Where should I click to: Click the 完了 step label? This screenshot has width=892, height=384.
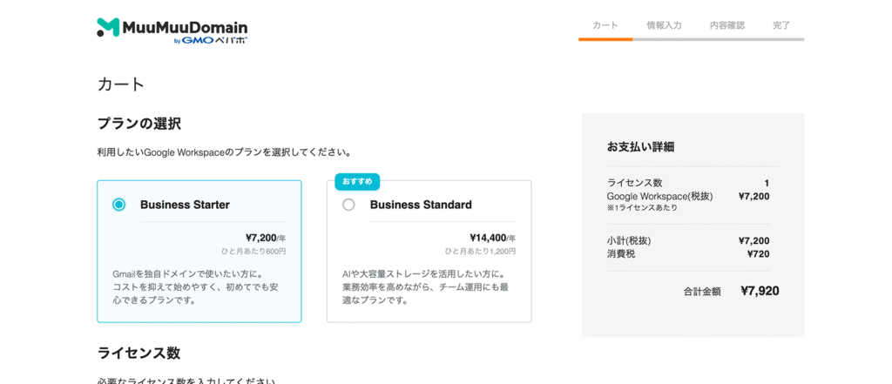781,25
